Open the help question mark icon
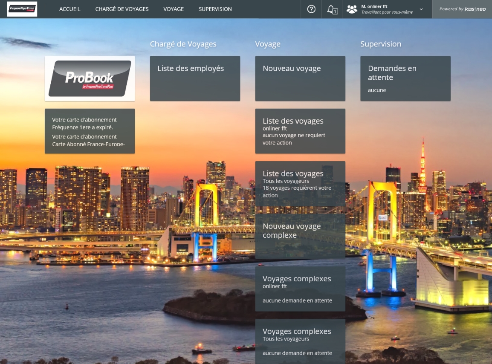The image size is (492, 364). pyautogui.click(x=311, y=9)
